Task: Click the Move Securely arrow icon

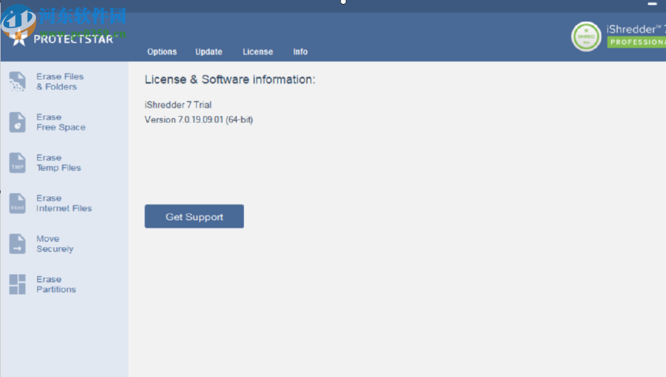Action: [x=17, y=244]
